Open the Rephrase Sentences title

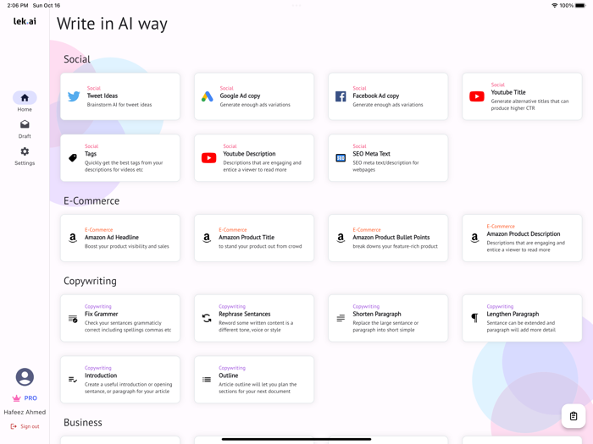point(245,314)
